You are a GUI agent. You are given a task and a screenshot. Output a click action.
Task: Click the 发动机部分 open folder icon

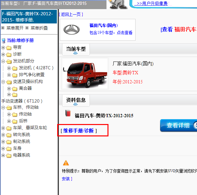[x=9, y=61]
